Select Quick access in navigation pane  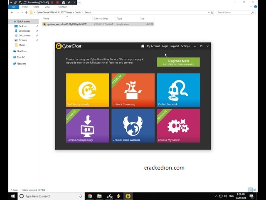24,21
